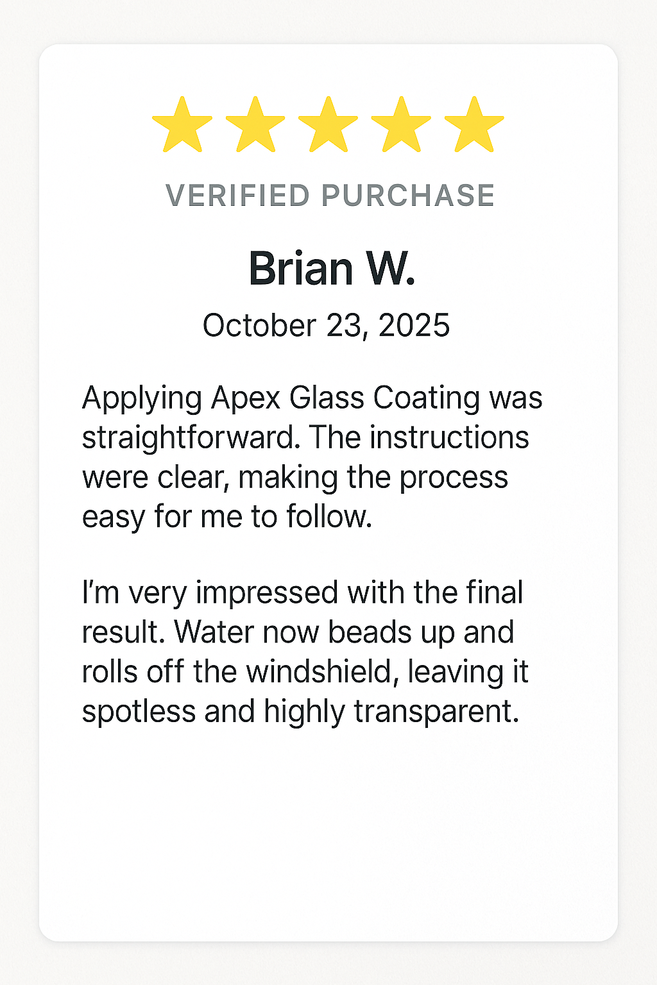Screen dimensions: 657x985
Task: Click the fourth yellow rating star
Action: [x=401, y=125]
